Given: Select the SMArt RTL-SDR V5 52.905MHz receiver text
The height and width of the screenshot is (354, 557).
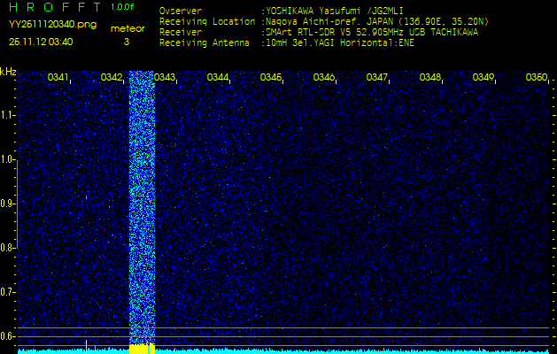Looking at the screenshot, I should (x=372, y=33).
